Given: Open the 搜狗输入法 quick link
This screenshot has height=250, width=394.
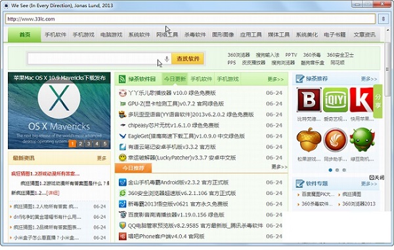Looking at the screenshot, I should 268,55.
